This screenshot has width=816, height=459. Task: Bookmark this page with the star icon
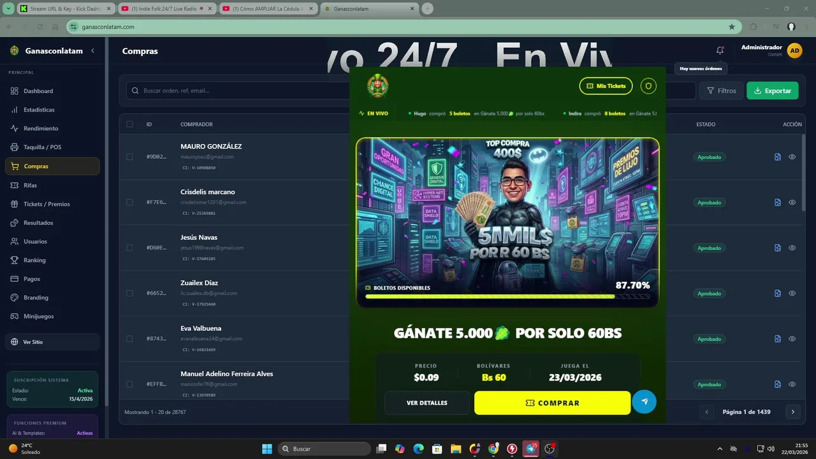tap(732, 27)
